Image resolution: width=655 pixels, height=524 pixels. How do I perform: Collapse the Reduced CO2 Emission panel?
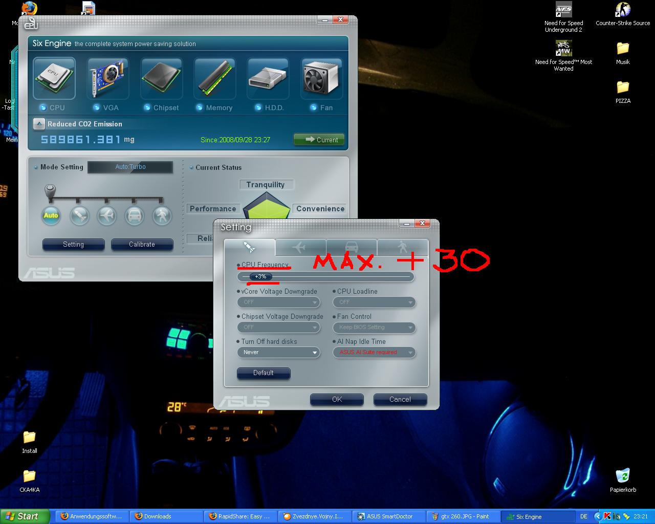(39, 124)
